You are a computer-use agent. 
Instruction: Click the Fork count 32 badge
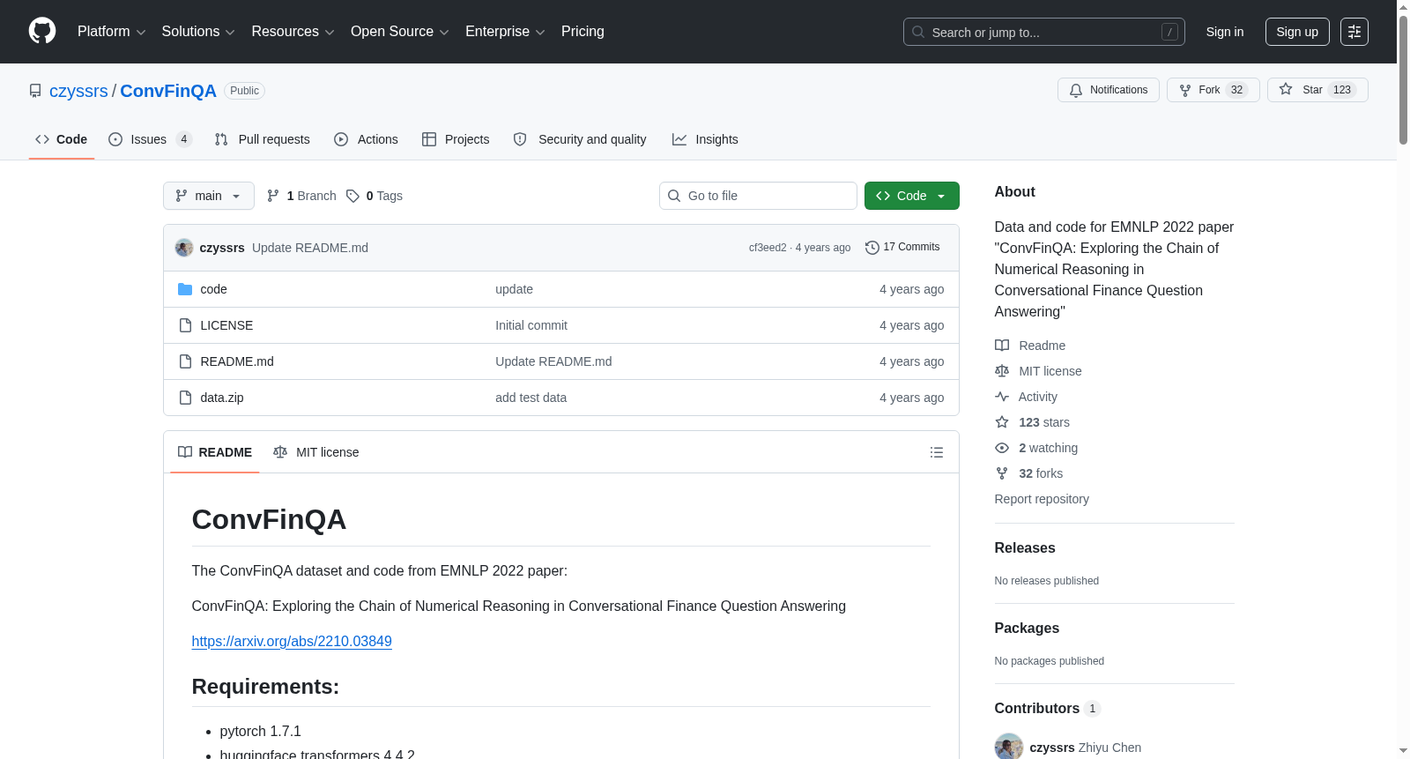tap(1237, 90)
